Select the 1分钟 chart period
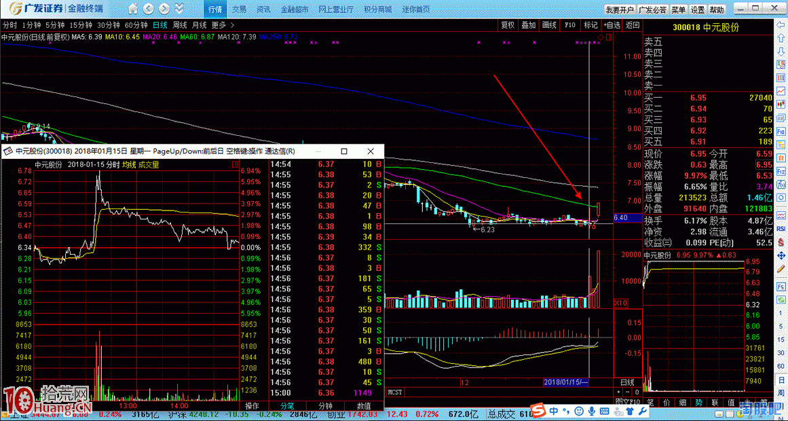The image size is (788, 421). [x=31, y=25]
